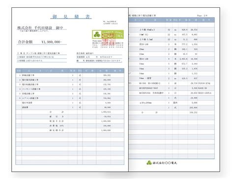Select row 6 エアコン設備工事
233x179 pixels.
tap(70, 98)
